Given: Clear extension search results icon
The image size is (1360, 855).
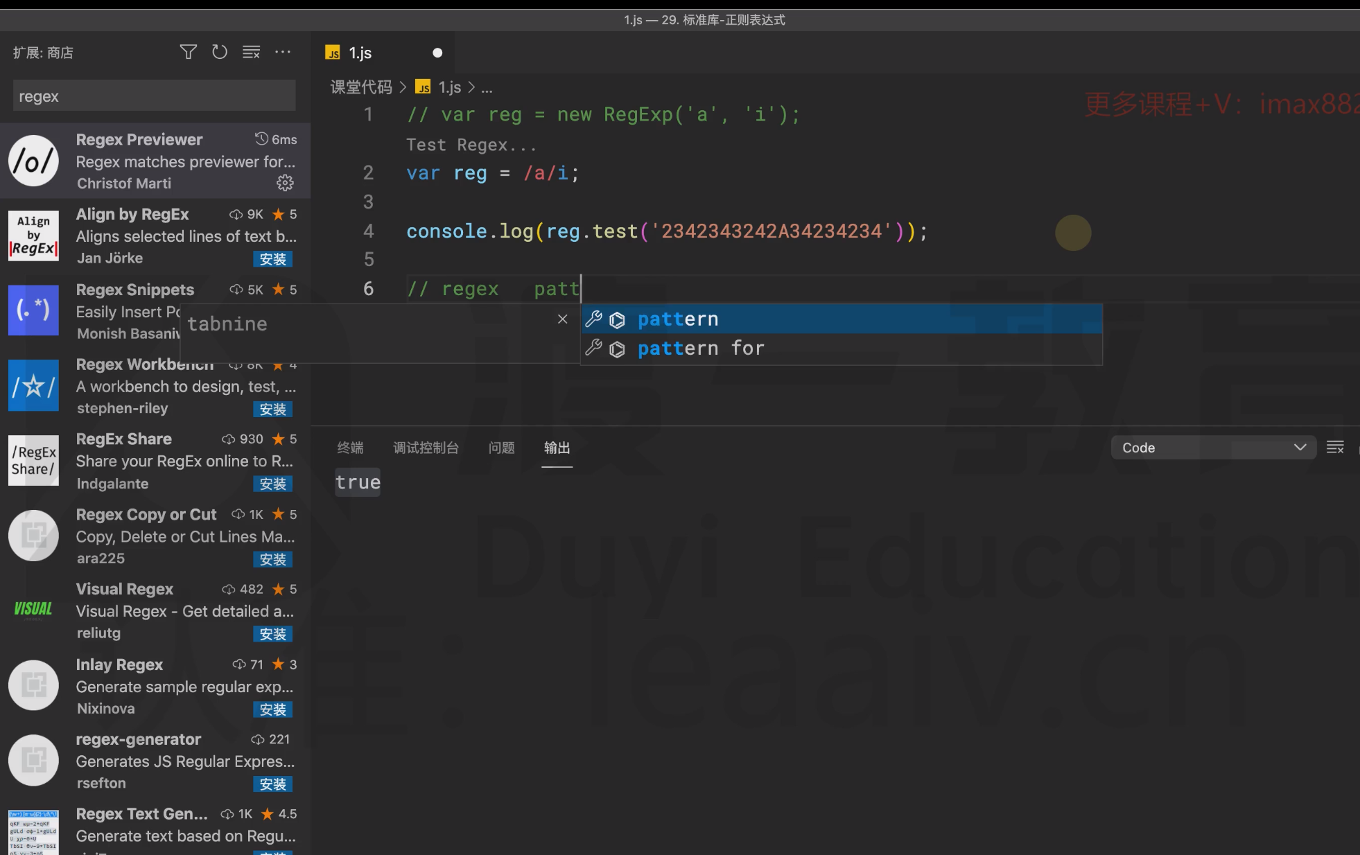Looking at the screenshot, I should pyautogui.click(x=251, y=52).
